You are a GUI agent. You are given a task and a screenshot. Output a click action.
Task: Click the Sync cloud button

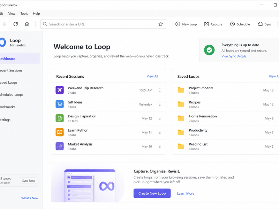(265, 24)
